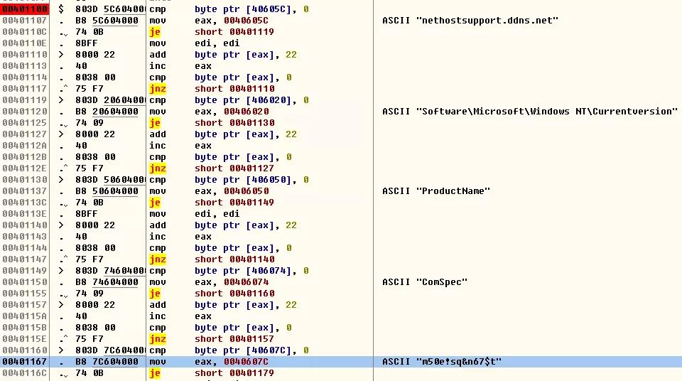The image size is (682, 381).
Task: Select the inc eax at 00401113
Action: tap(180, 65)
